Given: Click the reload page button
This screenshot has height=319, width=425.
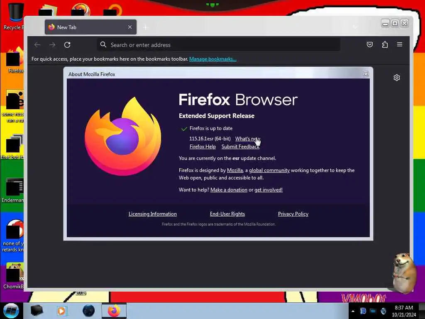Looking at the screenshot, I should pyautogui.click(x=67, y=45).
